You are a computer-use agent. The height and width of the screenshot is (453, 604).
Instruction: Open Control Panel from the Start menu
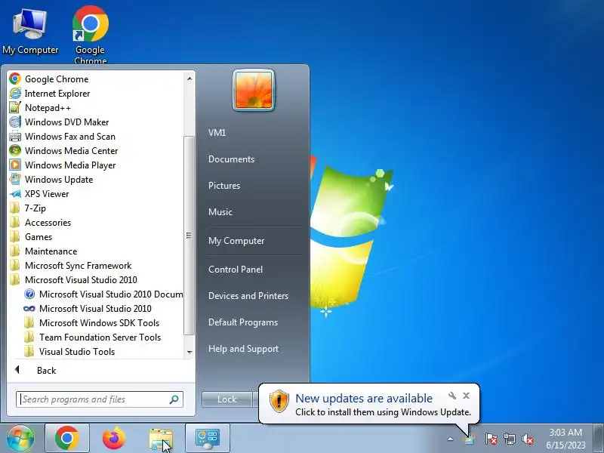coord(236,270)
